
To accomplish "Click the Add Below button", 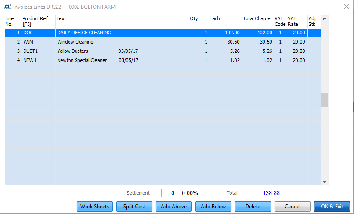I will 213,207.
